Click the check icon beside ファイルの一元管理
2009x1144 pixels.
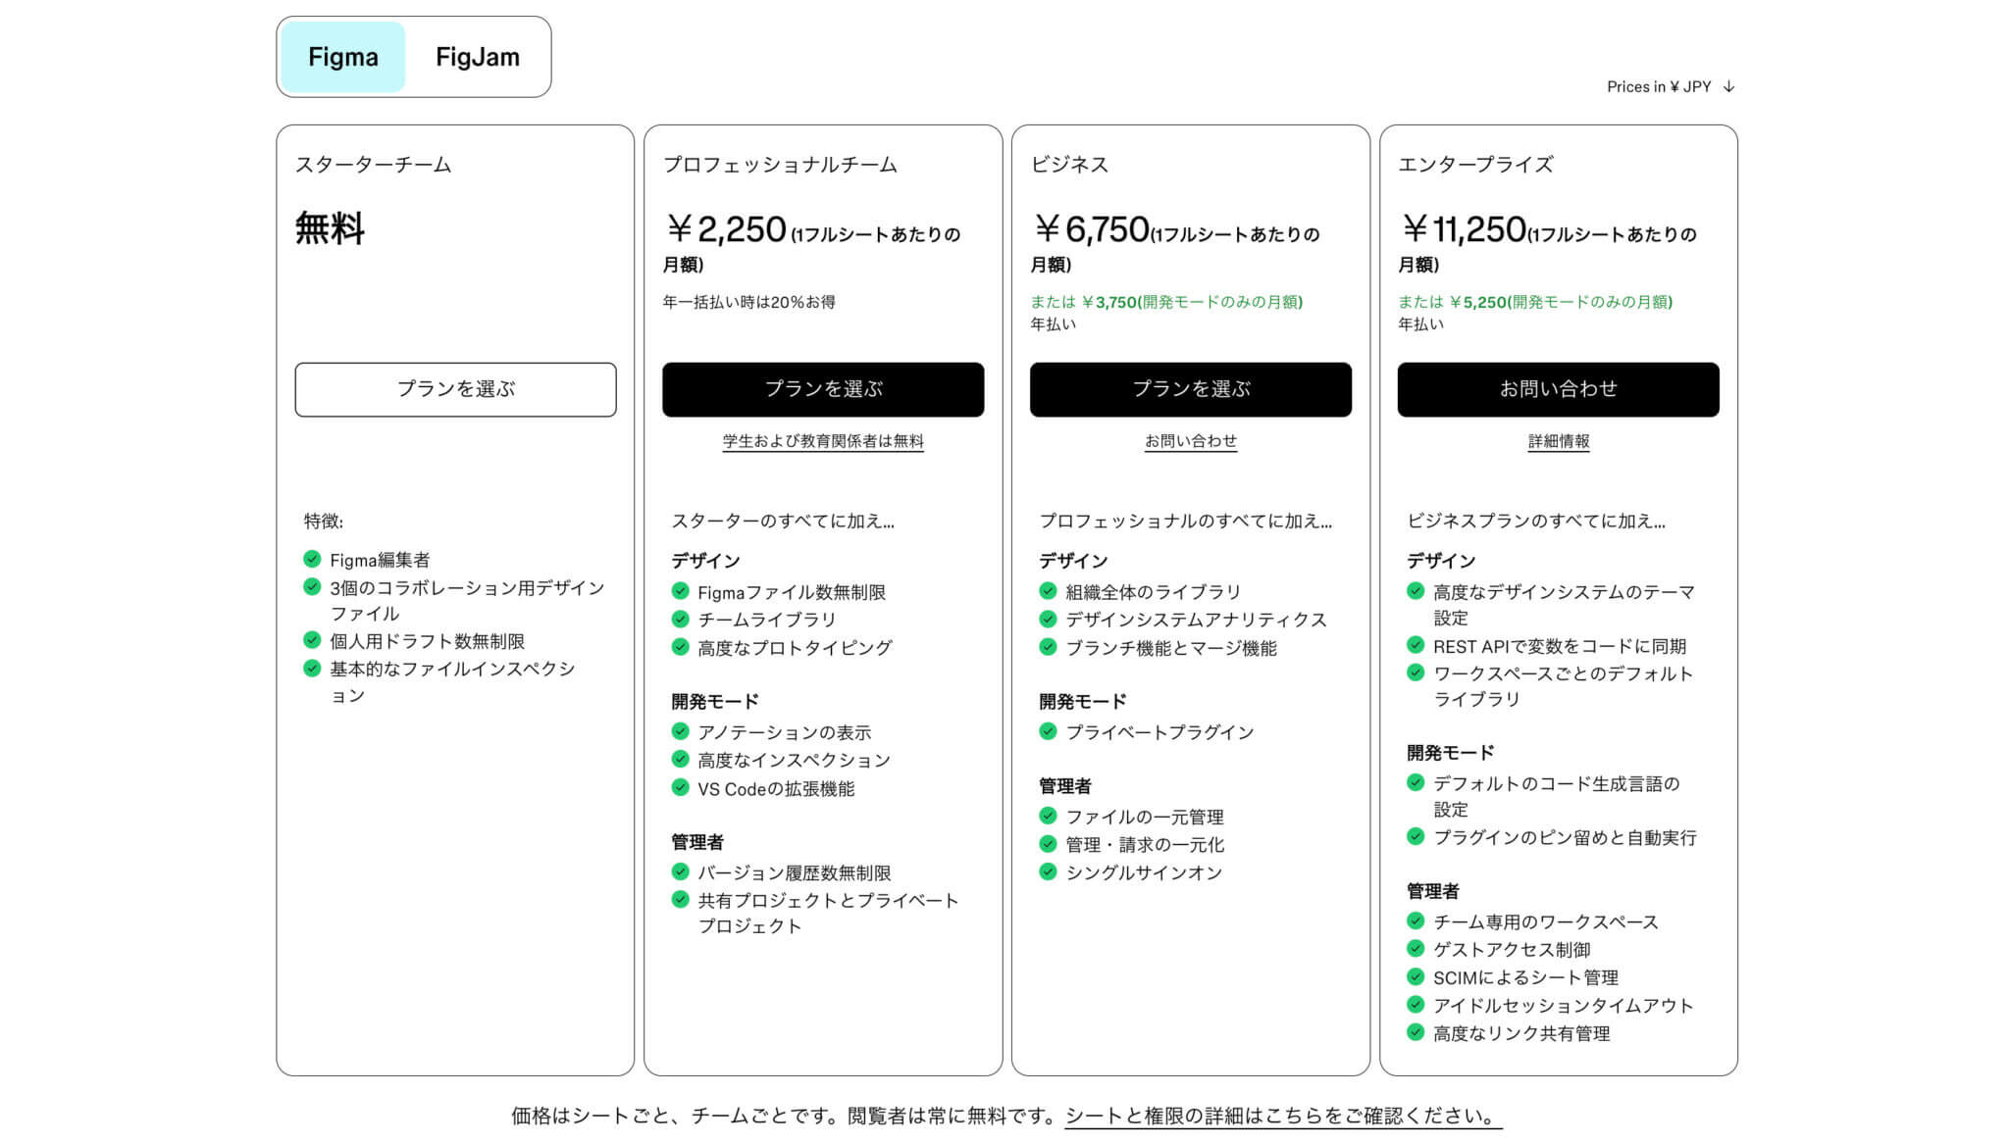[x=1048, y=816]
